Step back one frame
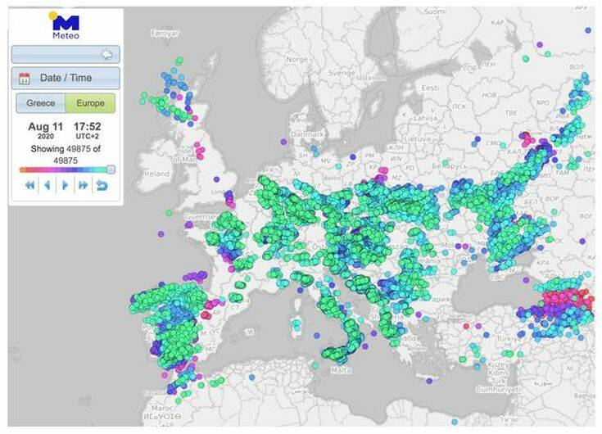This screenshot has width=602, height=434. pos(47,186)
